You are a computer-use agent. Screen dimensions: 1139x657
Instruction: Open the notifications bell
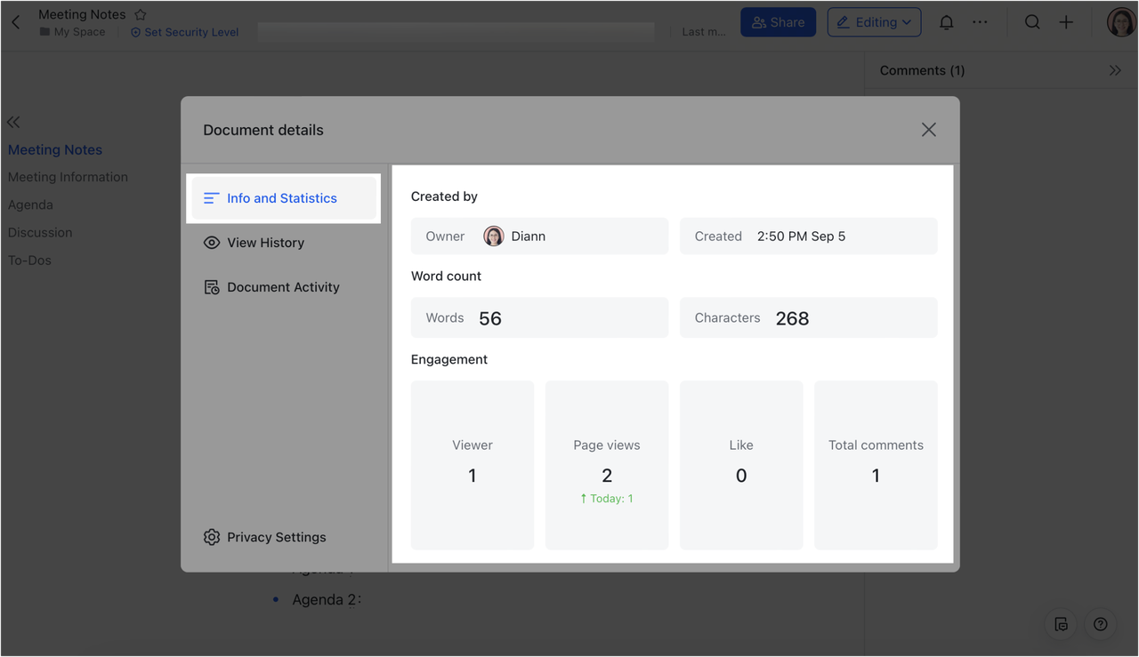tap(946, 22)
